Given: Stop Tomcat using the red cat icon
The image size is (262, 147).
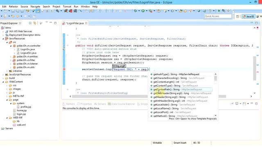Looking at the screenshot, I should tap(70, 11).
